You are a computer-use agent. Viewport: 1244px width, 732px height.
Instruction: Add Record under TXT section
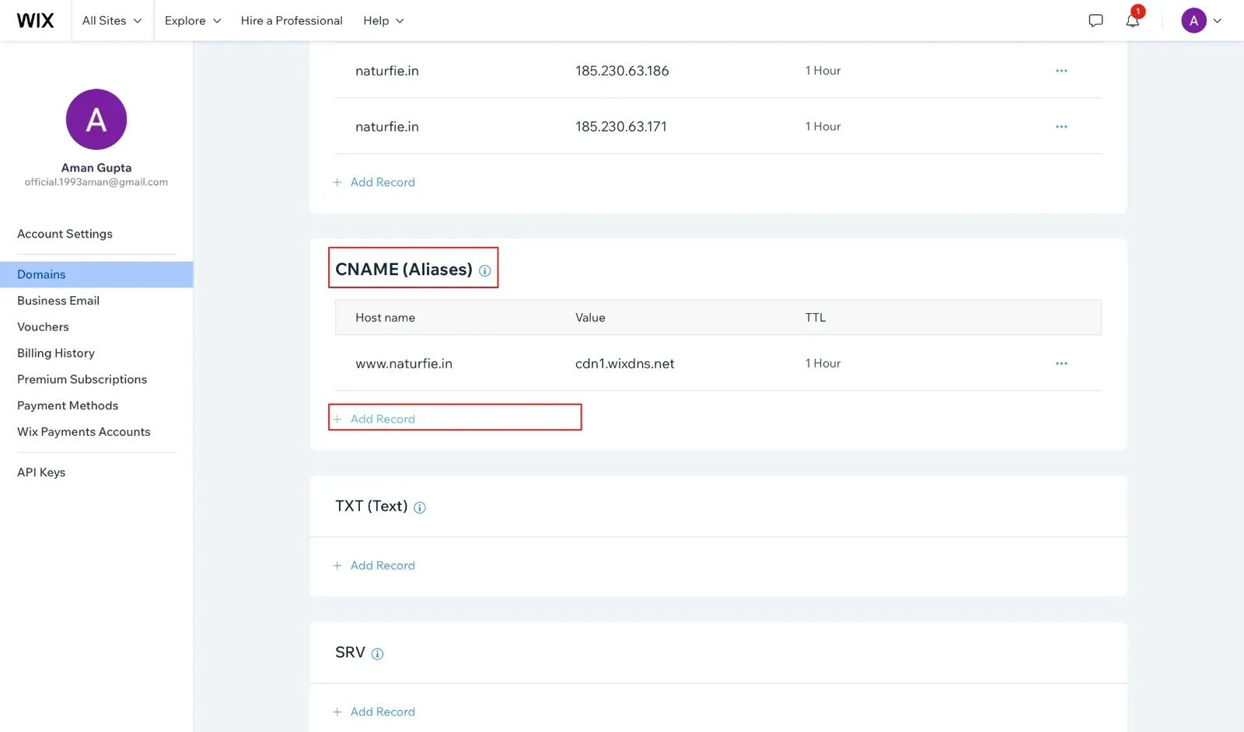point(374,566)
